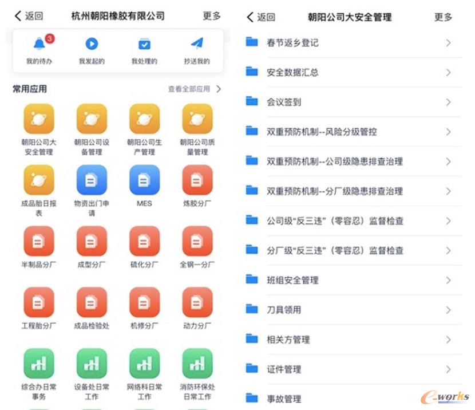Open 全钢一分厂 app icon
Screen dimensions: 475x410
tap(197, 241)
